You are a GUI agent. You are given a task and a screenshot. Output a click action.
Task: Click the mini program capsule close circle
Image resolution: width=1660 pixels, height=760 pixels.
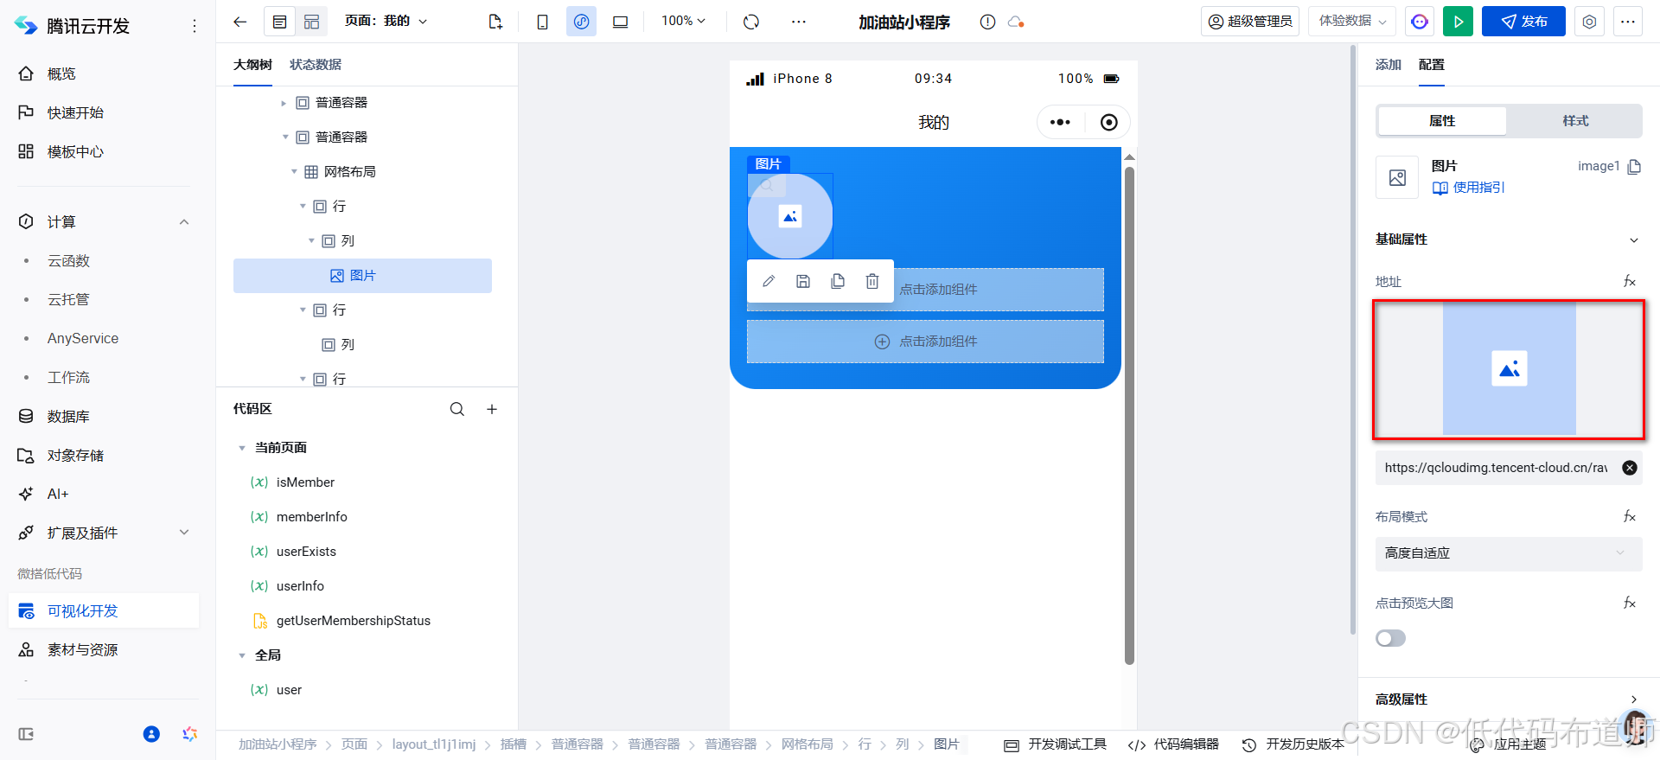[1108, 122]
